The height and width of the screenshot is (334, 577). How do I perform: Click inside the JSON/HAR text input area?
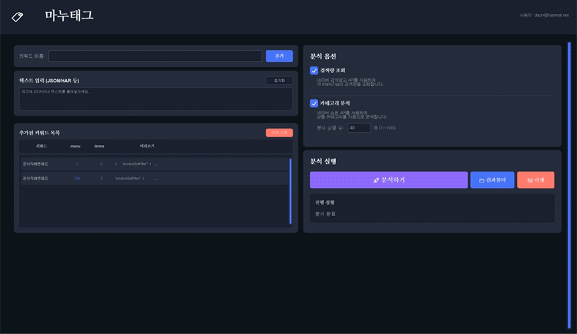pyautogui.click(x=156, y=99)
